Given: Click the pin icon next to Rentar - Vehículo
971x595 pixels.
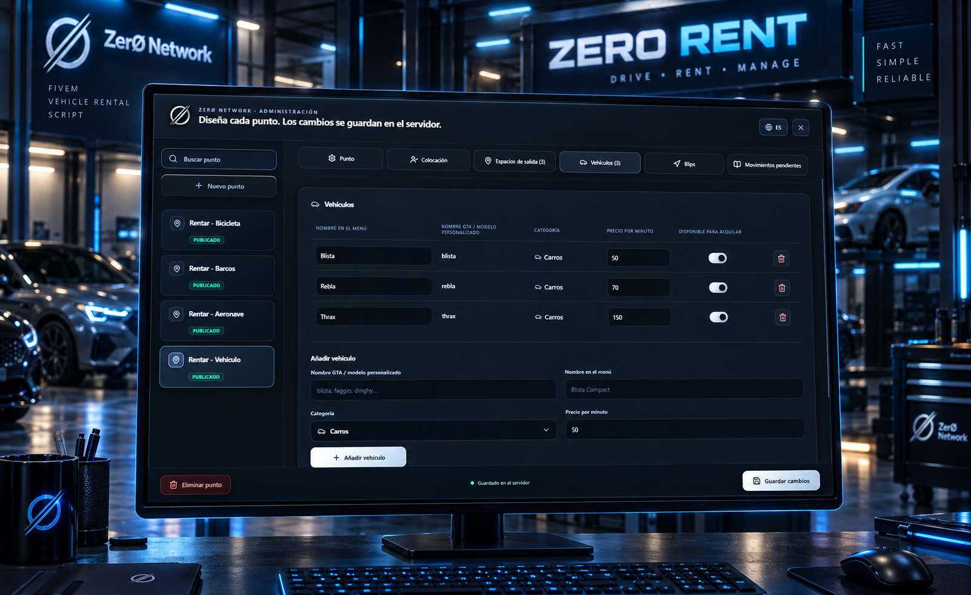Looking at the screenshot, I should point(176,360).
